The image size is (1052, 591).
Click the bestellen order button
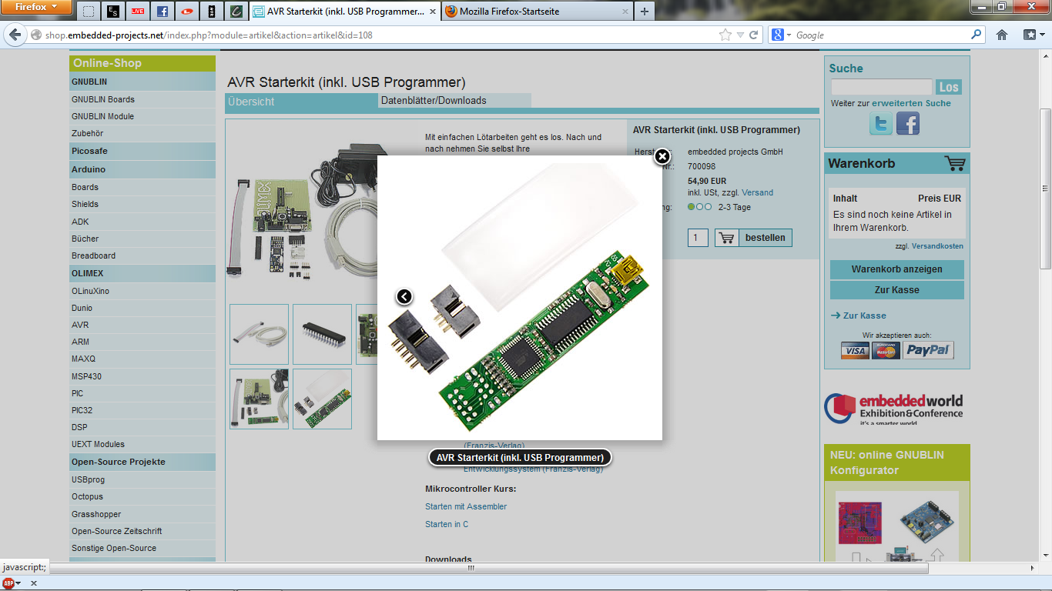click(753, 238)
